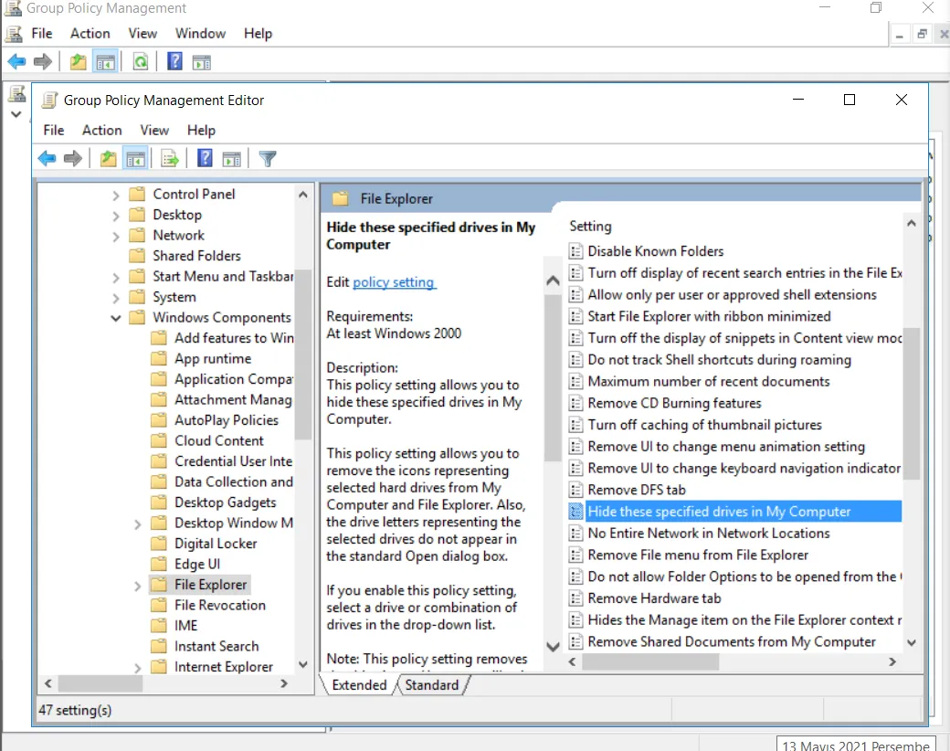Click the Help icon in Group Policy Management toolbar
The height and width of the screenshot is (751, 950).
pyautogui.click(x=175, y=60)
